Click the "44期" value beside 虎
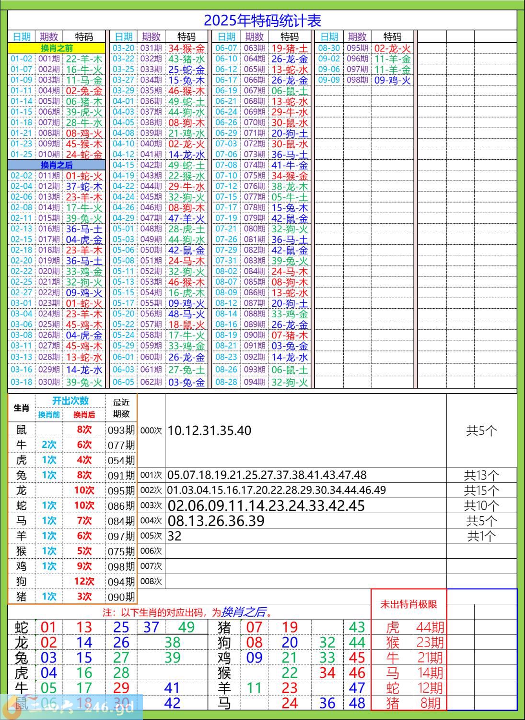Screen dimensions: 525x720 click(430, 627)
